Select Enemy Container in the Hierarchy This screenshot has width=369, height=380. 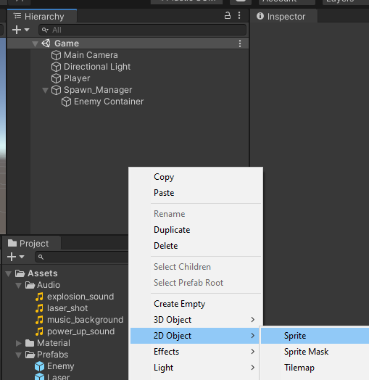109,102
